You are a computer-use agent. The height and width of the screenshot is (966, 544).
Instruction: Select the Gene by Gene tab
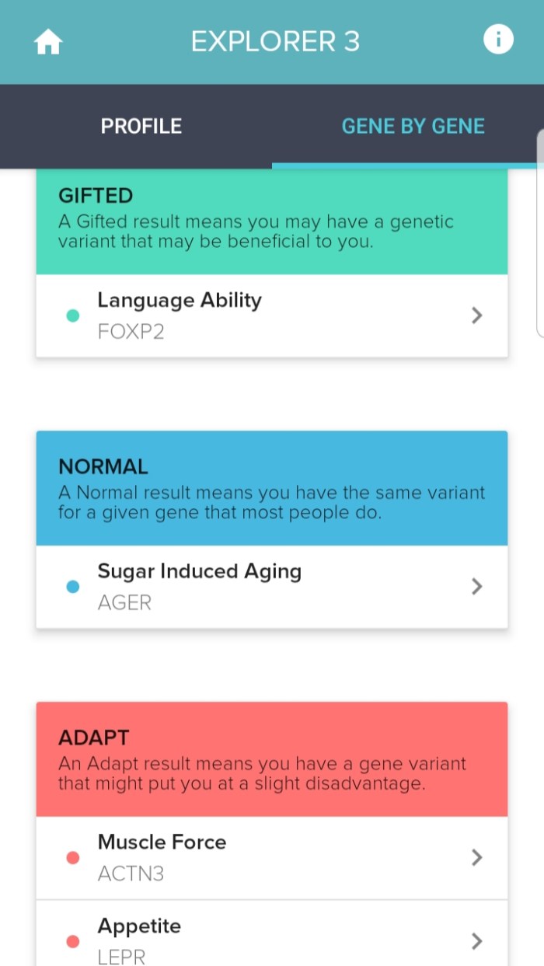(413, 126)
